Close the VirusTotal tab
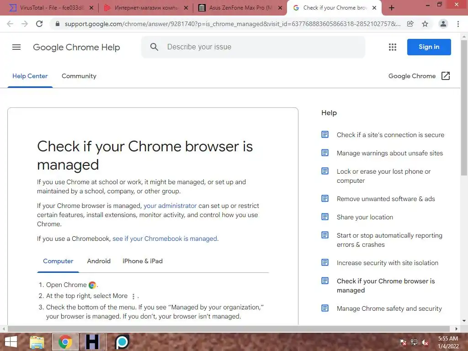The image size is (468, 351). tap(91, 8)
